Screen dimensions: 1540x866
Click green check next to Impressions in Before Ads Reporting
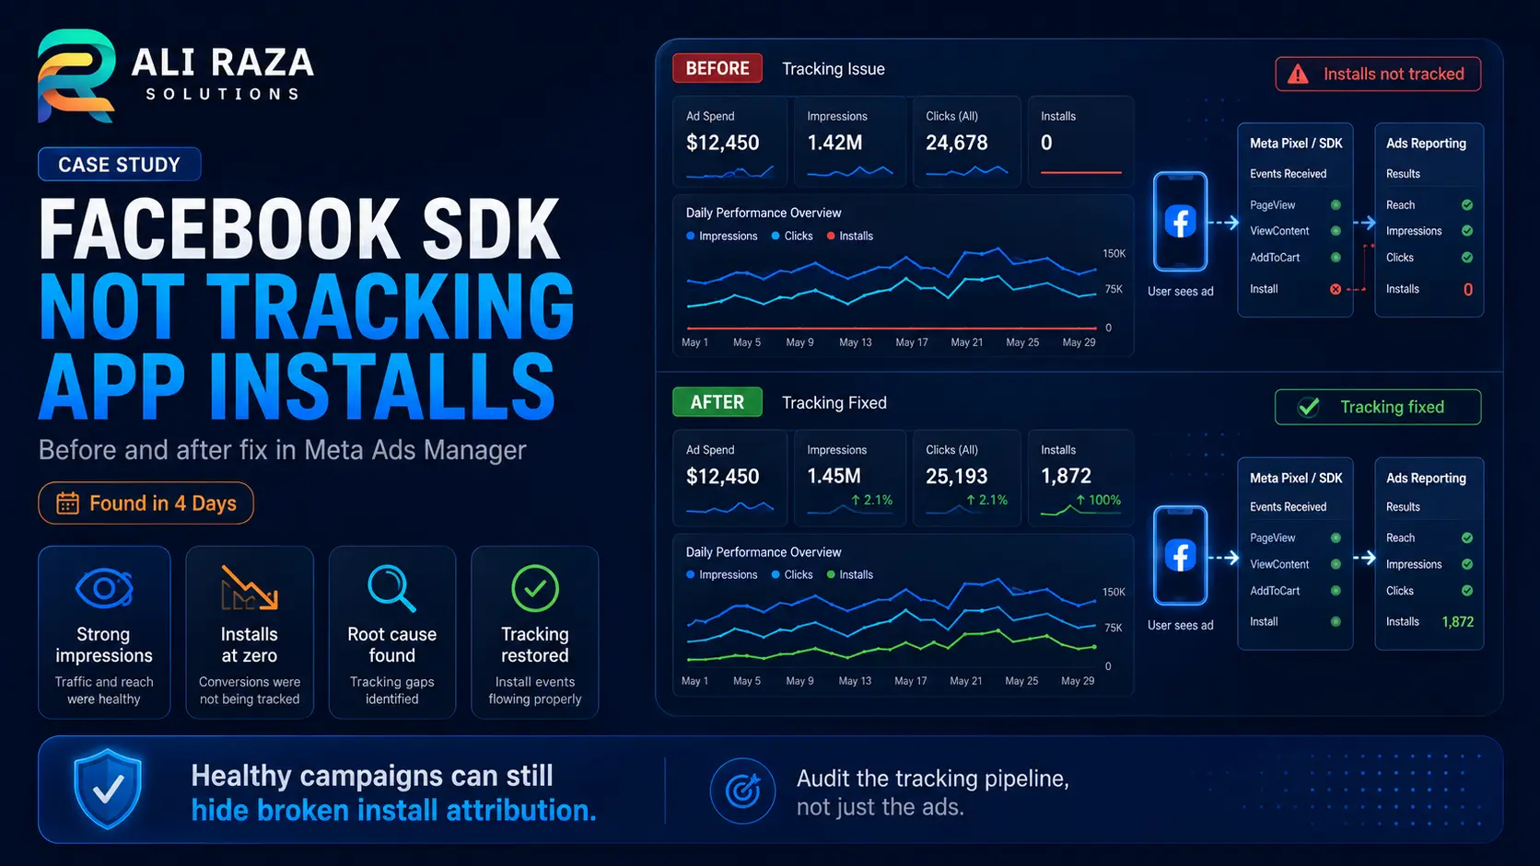coord(1467,231)
